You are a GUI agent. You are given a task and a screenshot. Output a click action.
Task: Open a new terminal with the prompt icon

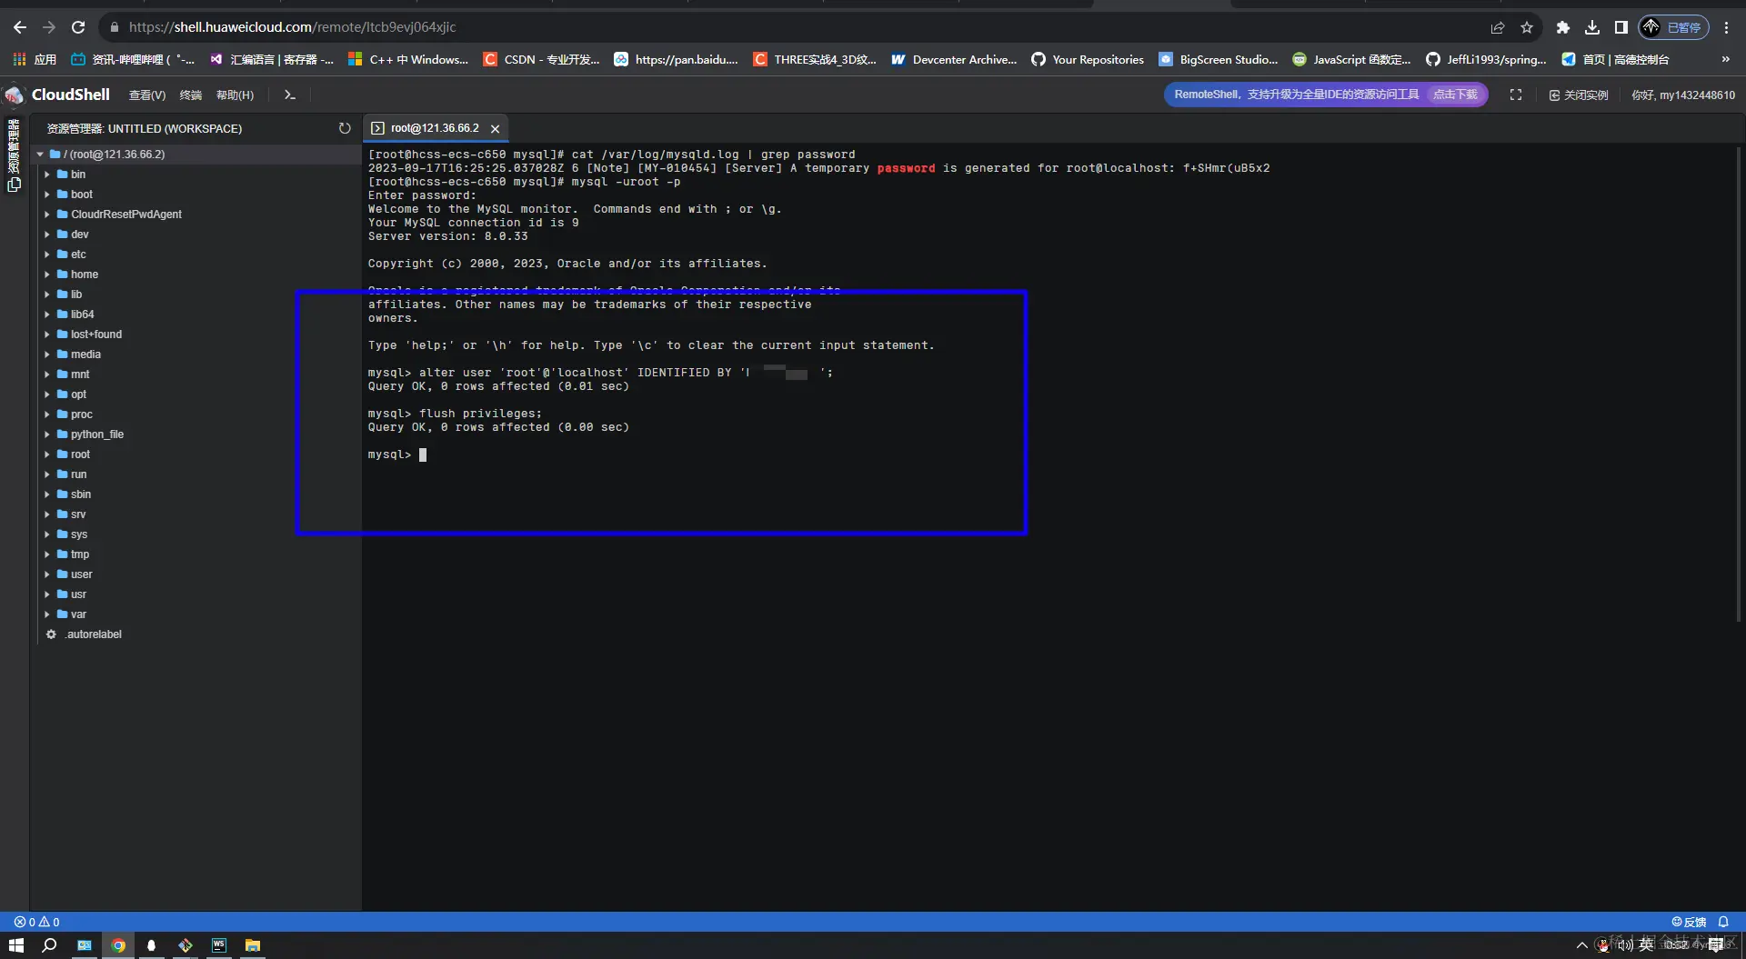289,95
